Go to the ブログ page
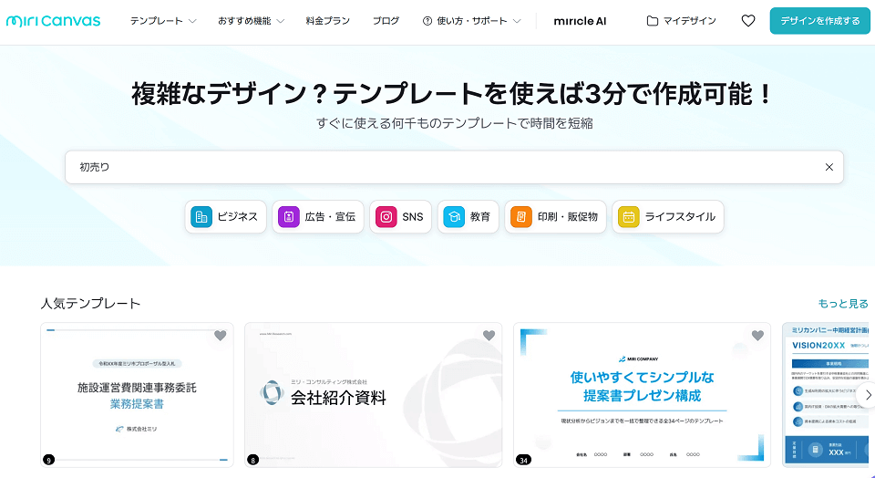This screenshot has height=478, width=875. tap(386, 21)
